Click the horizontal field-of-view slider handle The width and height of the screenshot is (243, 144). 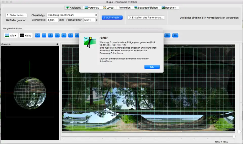(x=234, y=137)
